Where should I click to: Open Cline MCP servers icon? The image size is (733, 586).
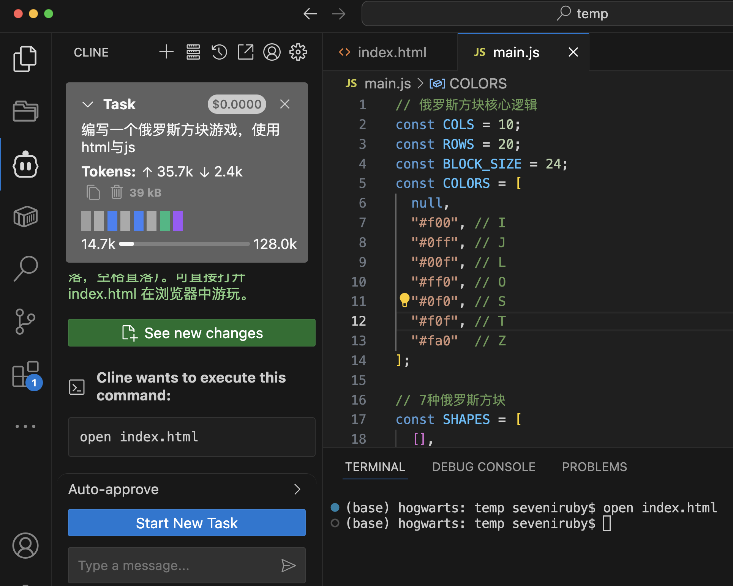point(193,52)
